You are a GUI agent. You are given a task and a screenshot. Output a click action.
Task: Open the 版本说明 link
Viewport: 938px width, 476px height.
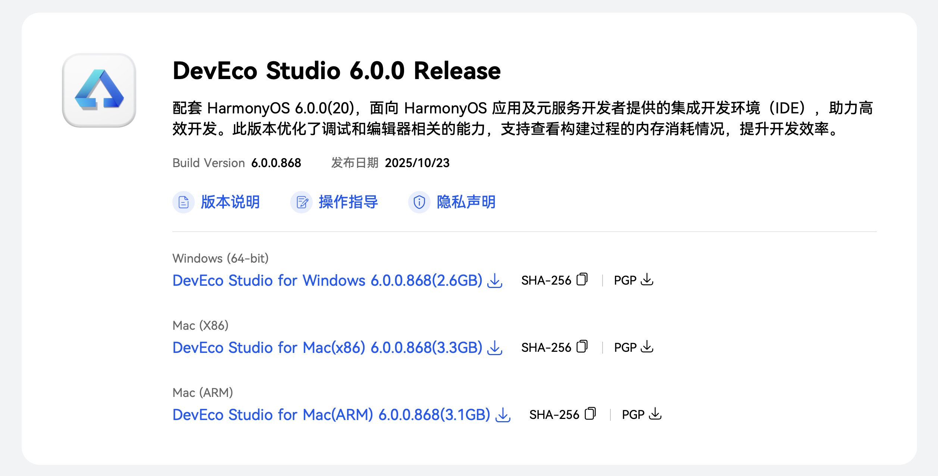coord(230,202)
